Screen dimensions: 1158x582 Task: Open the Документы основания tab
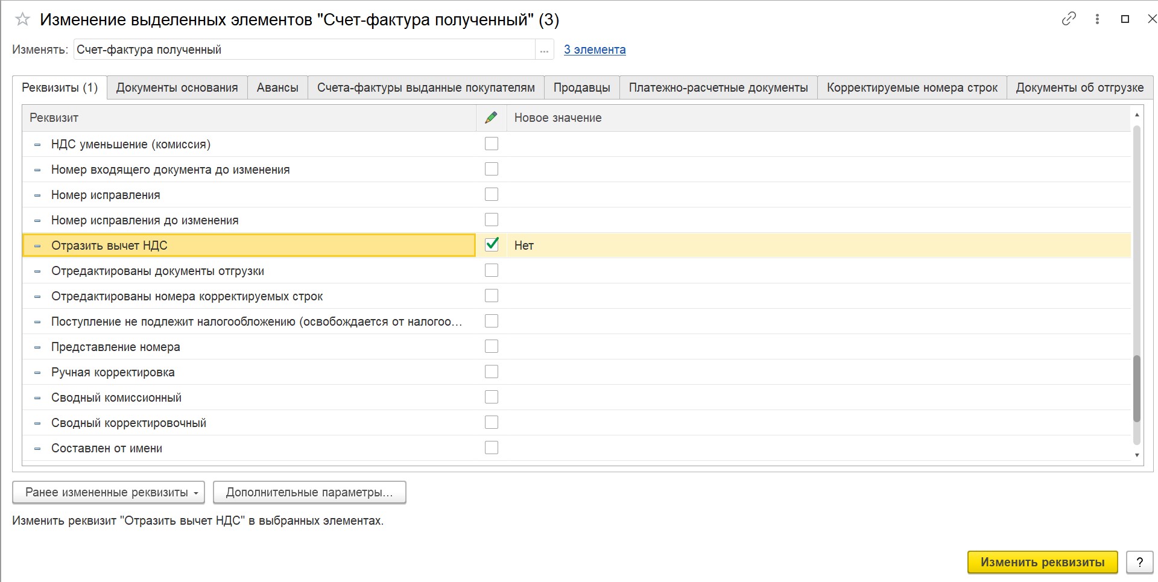[177, 87]
